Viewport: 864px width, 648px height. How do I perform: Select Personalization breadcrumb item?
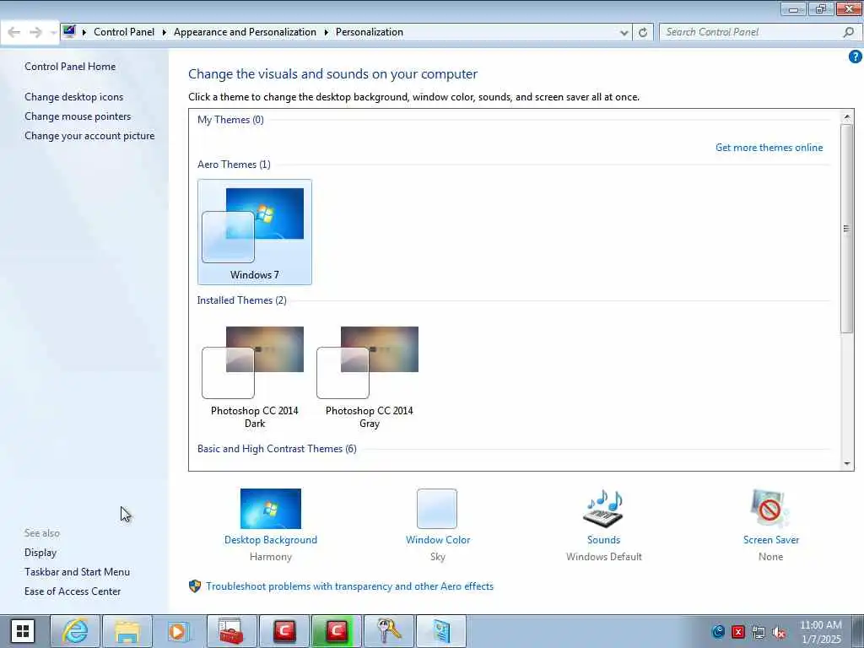(x=370, y=32)
